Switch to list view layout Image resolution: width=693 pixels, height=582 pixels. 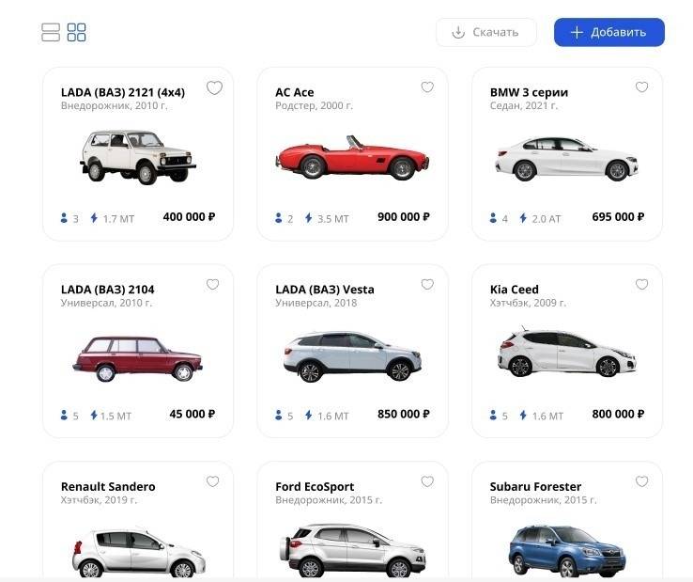51,32
